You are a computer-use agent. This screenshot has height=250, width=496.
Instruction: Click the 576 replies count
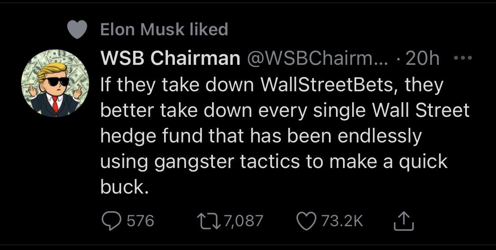[141, 221]
